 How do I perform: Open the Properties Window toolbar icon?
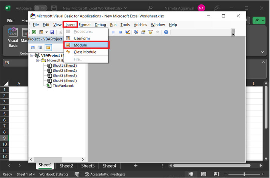click(x=143, y=32)
